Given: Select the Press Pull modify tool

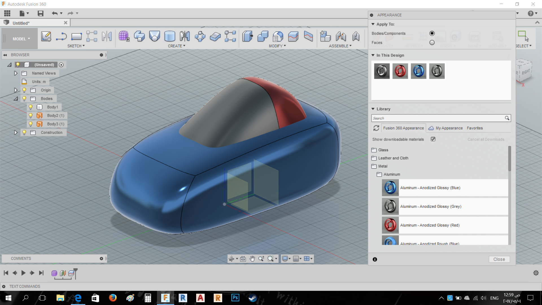Looking at the screenshot, I should [x=248, y=36].
